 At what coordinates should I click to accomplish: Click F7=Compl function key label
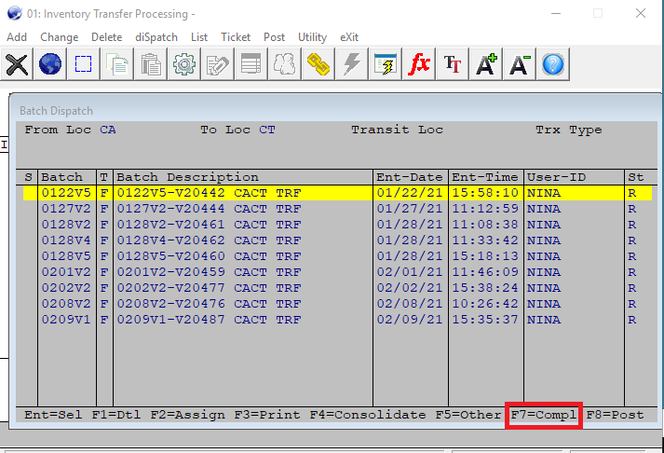point(544,415)
